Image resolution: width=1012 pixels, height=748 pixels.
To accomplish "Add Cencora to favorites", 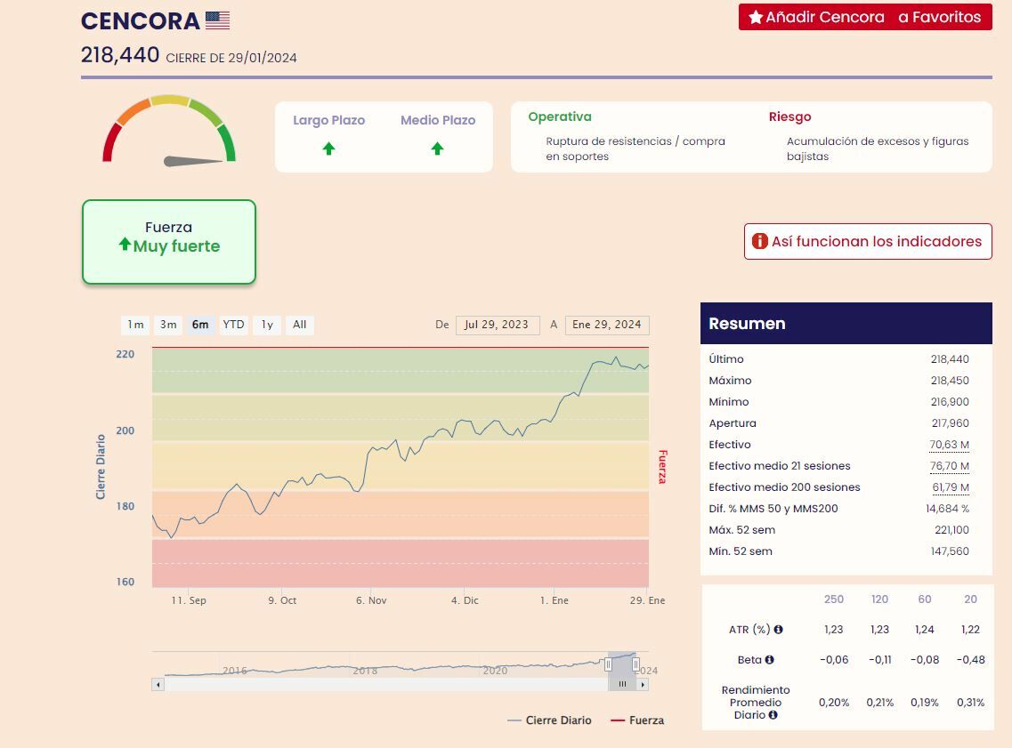I will coord(865,18).
